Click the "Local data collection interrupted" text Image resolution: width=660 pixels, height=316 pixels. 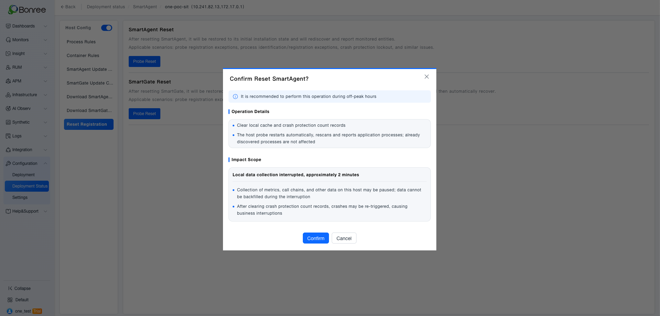coord(296,175)
